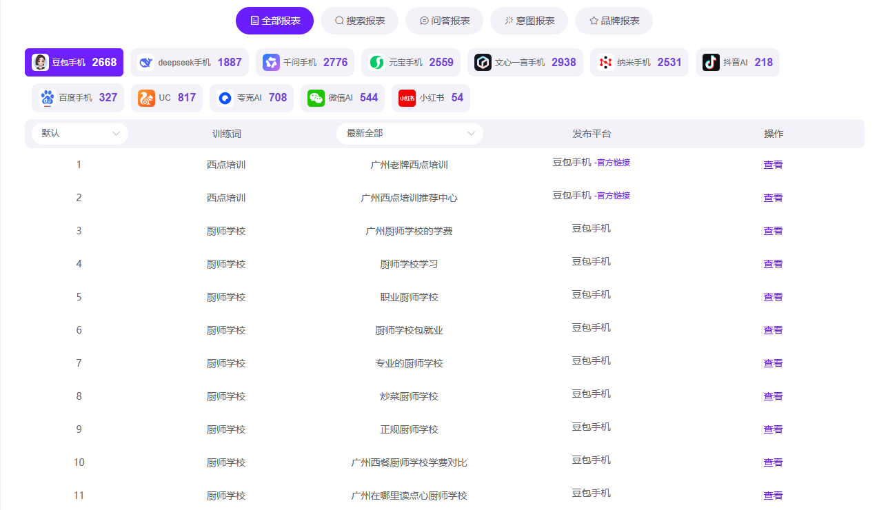This screenshot has height=510, width=888.
Task: Choose 文心一言手机 platform count 2938
Action: (x=525, y=62)
